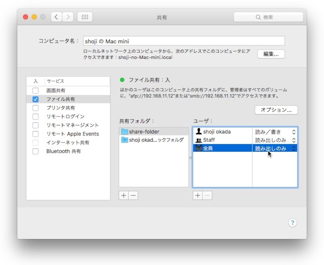Add a user with plus button
Viewport: 324px width, 265px height.
[198, 195]
